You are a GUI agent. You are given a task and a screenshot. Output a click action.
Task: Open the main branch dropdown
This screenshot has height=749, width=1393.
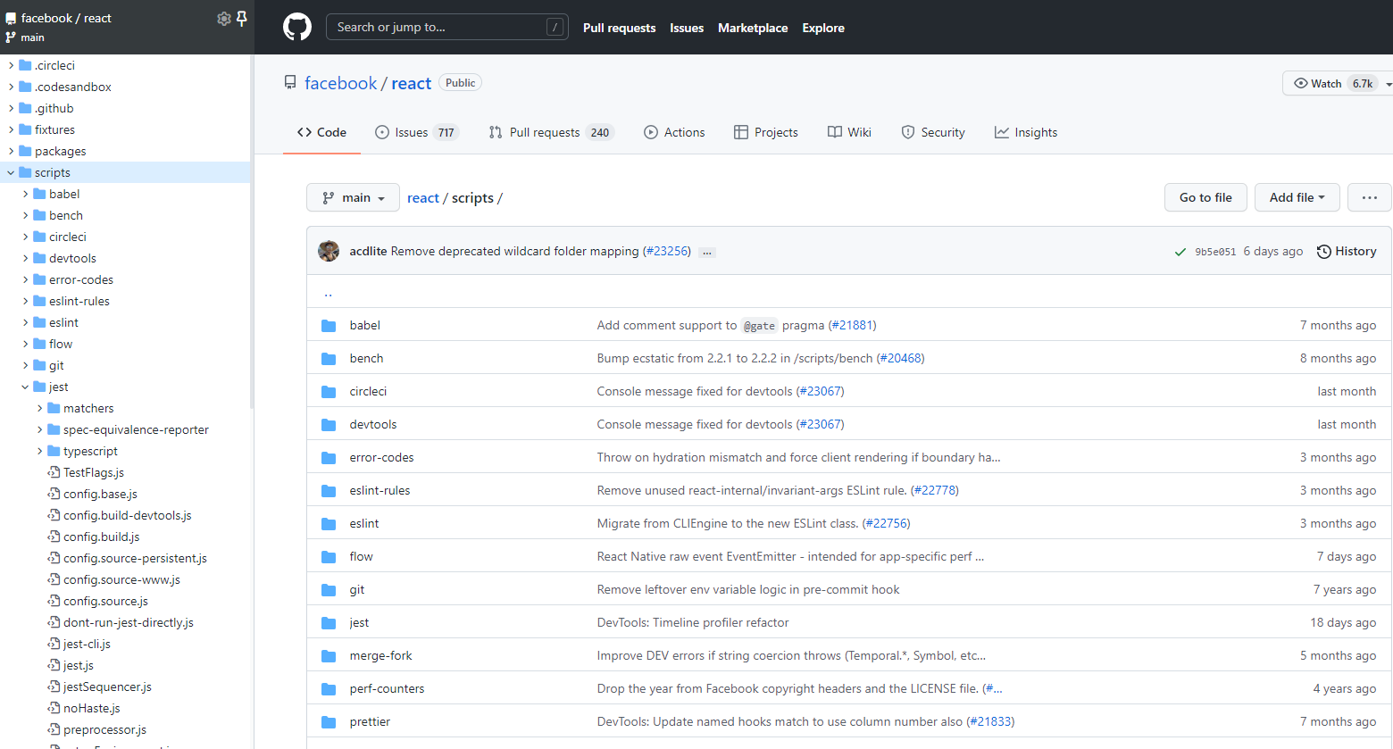353,197
